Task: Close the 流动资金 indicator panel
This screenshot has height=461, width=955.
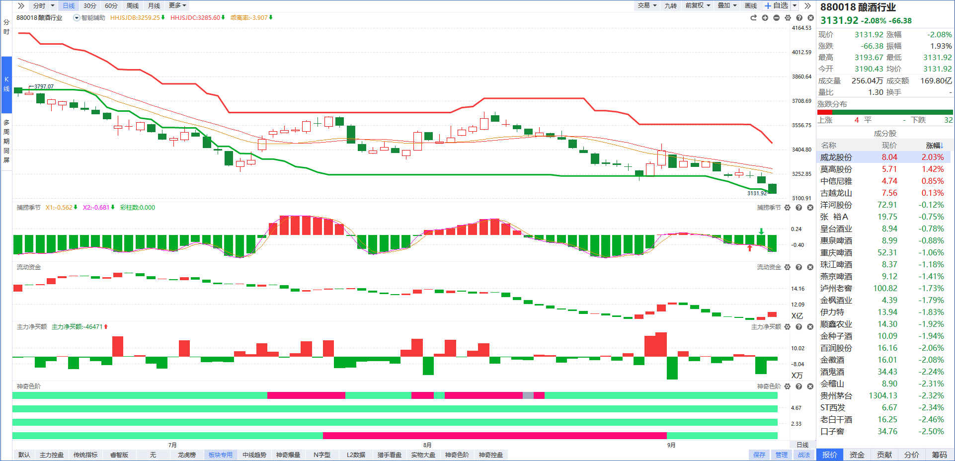Action: tap(810, 267)
